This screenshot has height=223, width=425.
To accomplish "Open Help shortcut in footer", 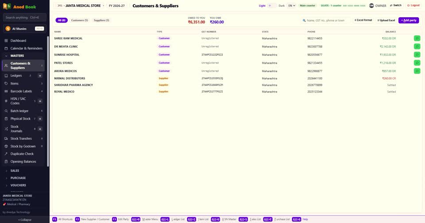I will 300,219.
